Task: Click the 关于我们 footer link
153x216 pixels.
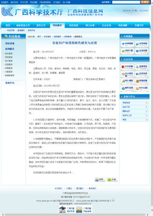Action: point(58,188)
